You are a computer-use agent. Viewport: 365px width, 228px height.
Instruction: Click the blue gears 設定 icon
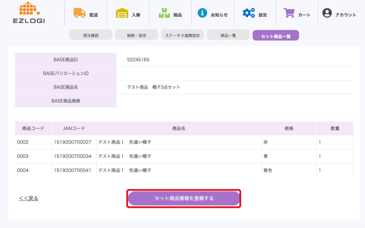click(248, 13)
